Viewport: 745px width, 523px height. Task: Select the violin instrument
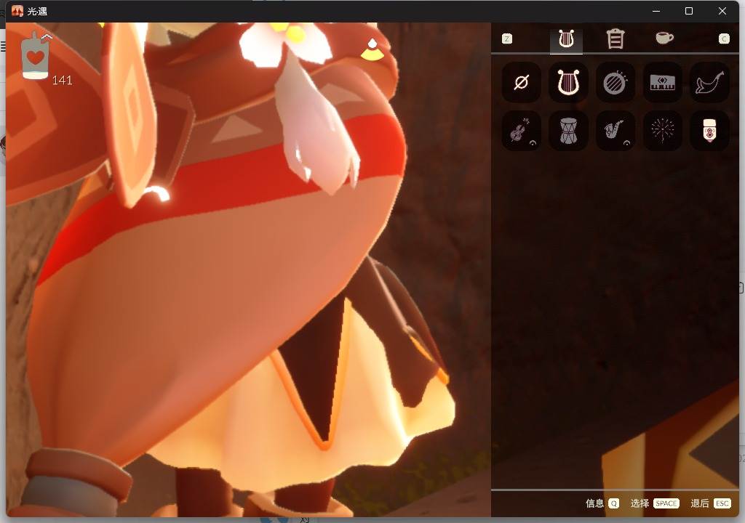pos(521,131)
